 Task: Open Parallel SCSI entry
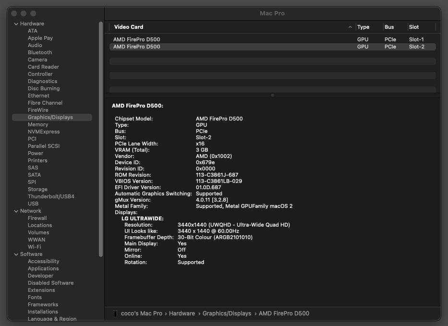tap(44, 146)
